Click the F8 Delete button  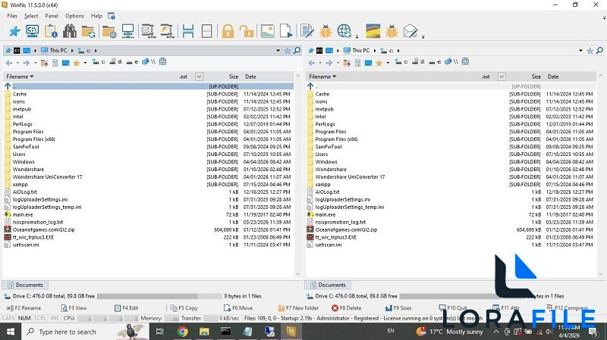[347, 308]
